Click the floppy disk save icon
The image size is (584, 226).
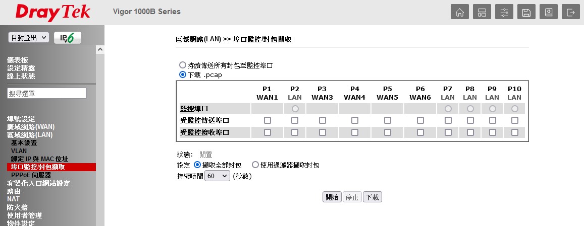click(526, 13)
